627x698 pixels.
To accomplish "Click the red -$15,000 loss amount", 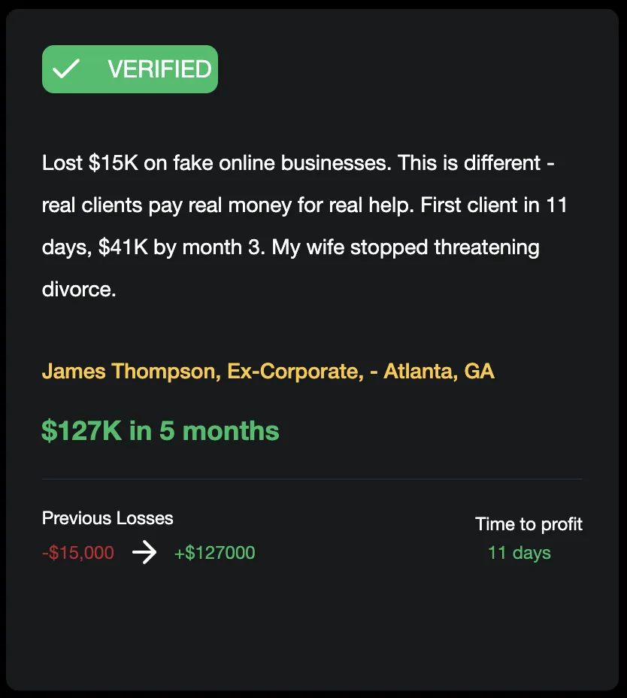I will click(x=78, y=553).
